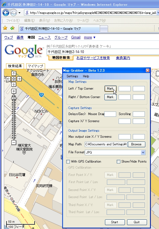Click Browse next to Map Path
Image resolution: width=159 pixels, height=229 pixels.
pyautogui.click(x=137, y=144)
